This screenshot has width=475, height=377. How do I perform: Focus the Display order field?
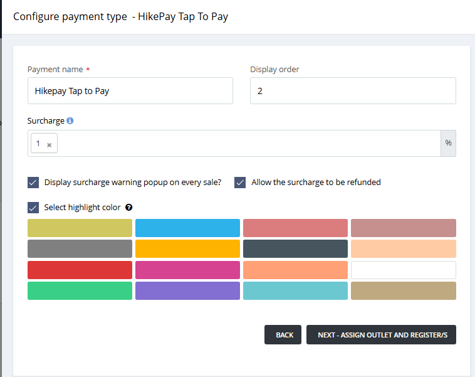point(352,91)
